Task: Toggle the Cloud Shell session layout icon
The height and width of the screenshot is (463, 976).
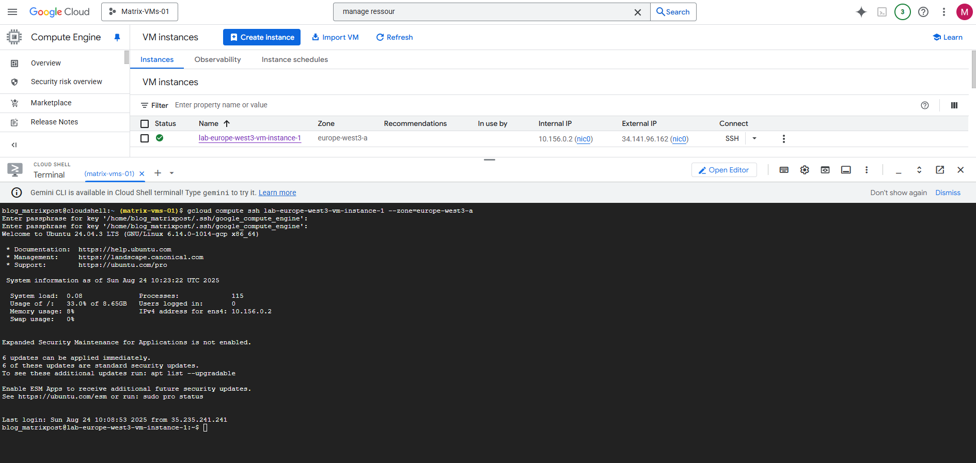Action: 846,170
